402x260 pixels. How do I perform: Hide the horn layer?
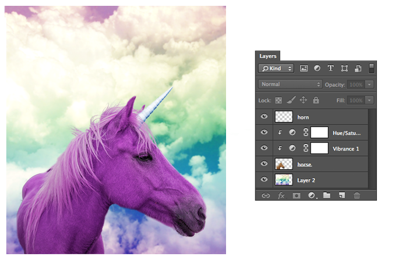coord(264,117)
